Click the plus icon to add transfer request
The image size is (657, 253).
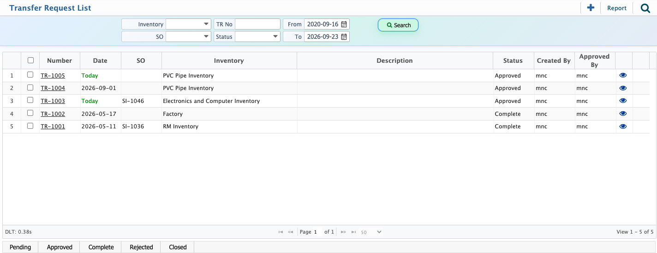[590, 8]
